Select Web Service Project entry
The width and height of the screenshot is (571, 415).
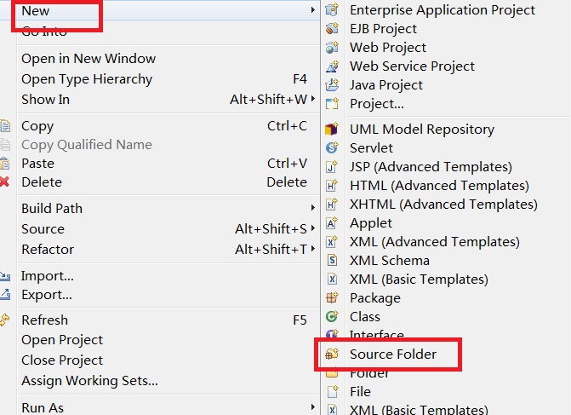(412, 66)
